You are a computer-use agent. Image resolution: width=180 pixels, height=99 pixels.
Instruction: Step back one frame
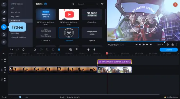tap(140, 45)
